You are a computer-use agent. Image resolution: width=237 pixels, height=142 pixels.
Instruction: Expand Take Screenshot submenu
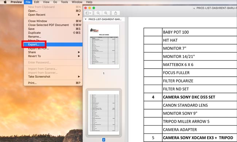(x=53, y=77)
